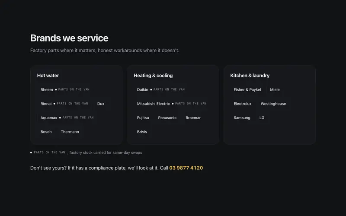Click the Dux brand chip
The width and height of the screenshot is (346, 216).
101,104
